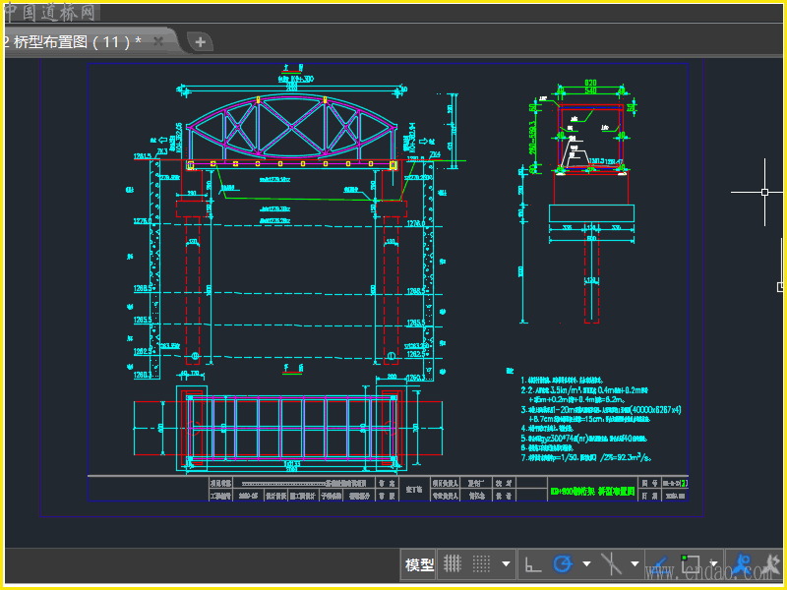The height and width of the screenshot is (590, 787).
Task: Click the rightmost gray annotation icon
Action: (772, 565)
